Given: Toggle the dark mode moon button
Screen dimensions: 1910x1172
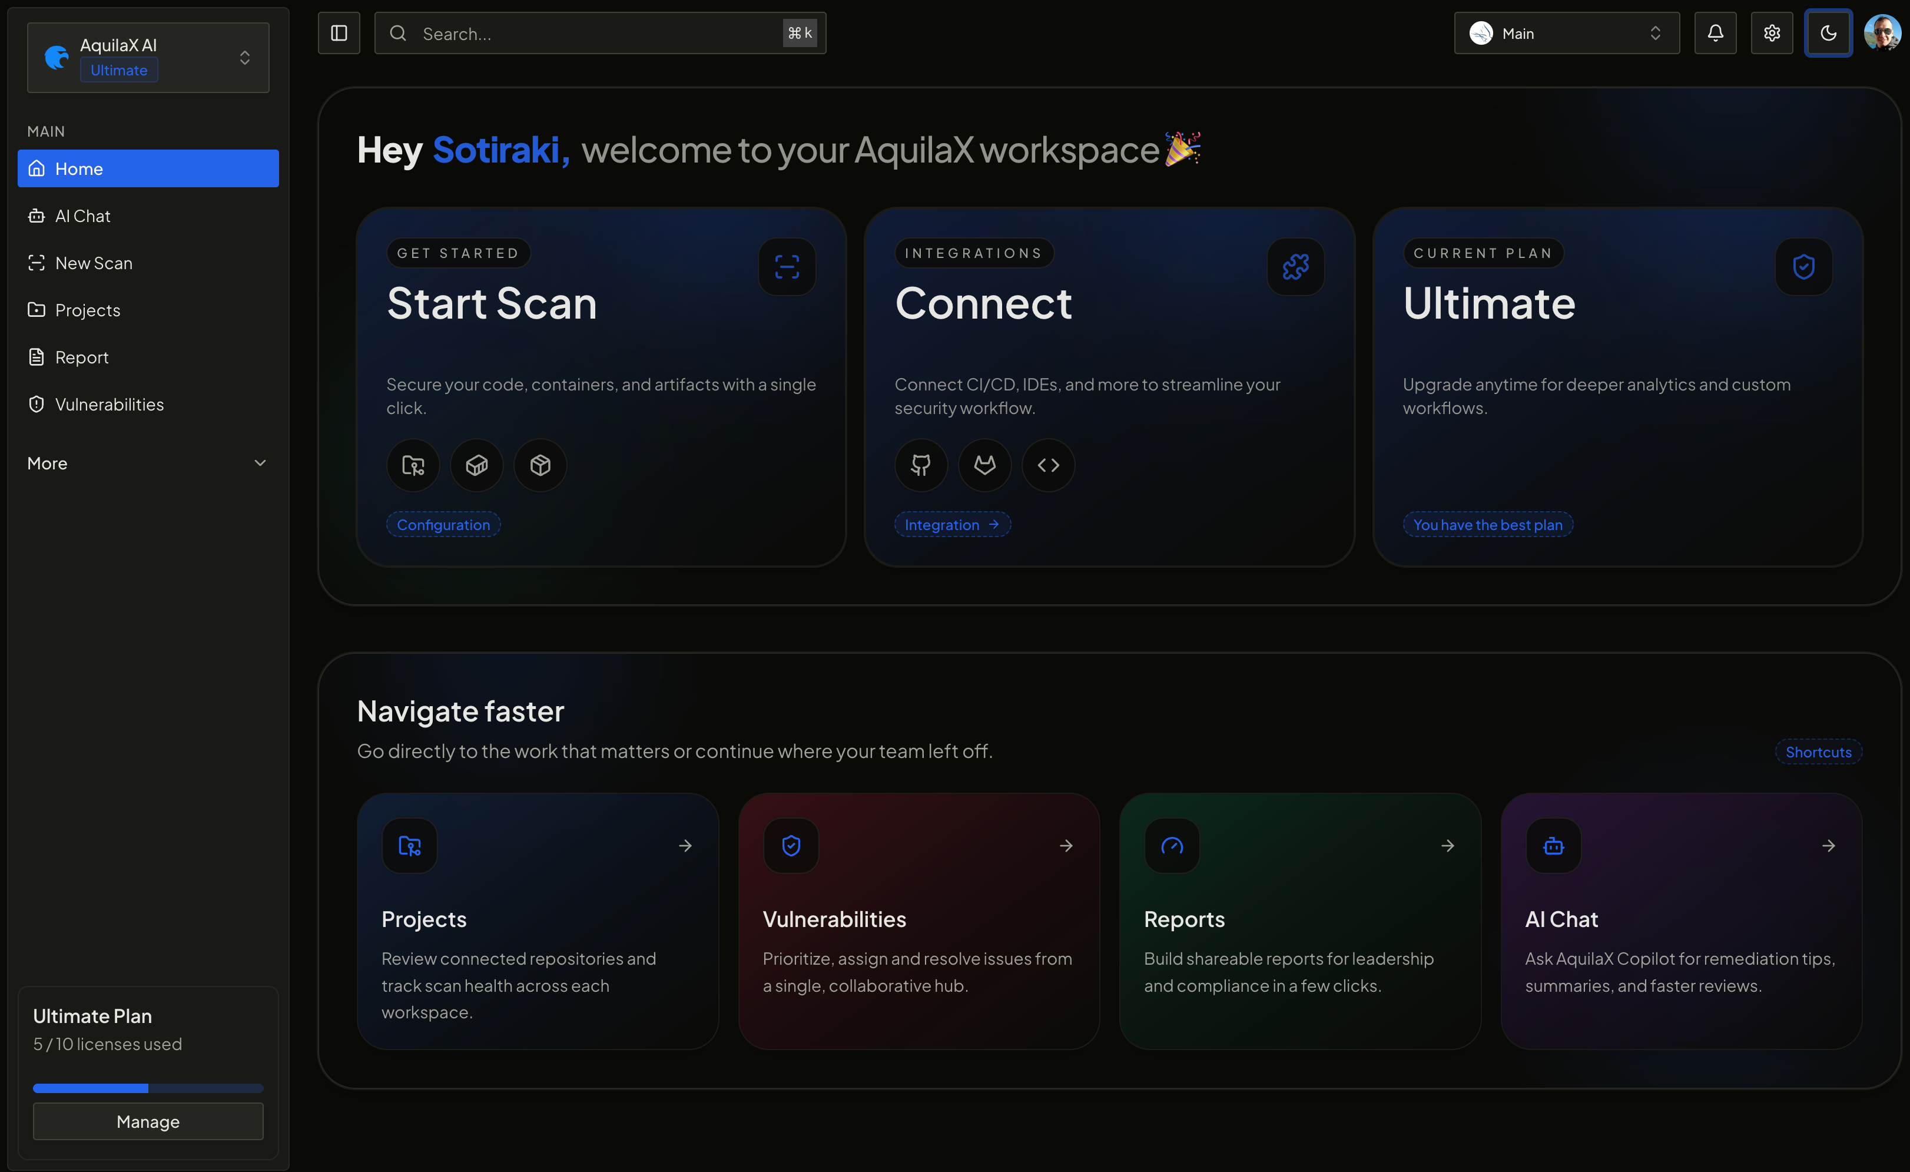Looking at the screenshot, I should (x=1829, y=34).
